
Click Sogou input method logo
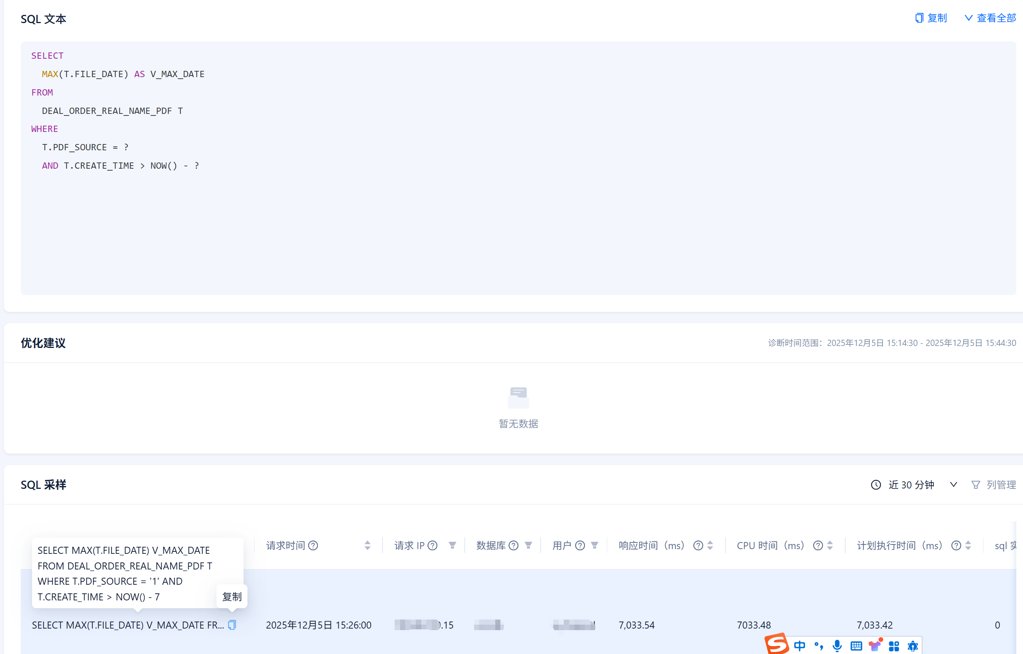[777, 644]
